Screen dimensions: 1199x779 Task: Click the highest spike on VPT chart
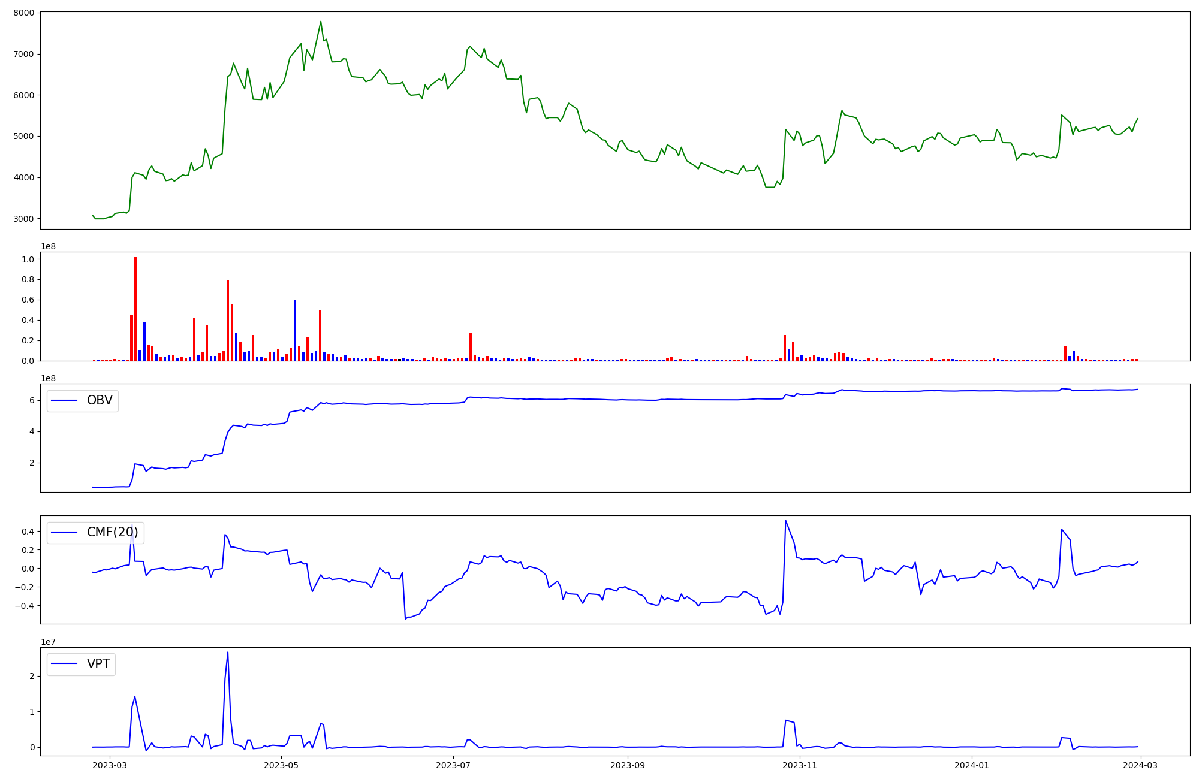[228, 653]
